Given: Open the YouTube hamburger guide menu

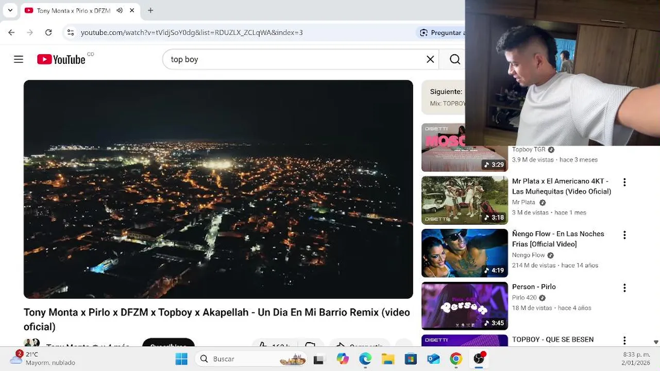Looking at the screenshot, I should click(x=19, y=59).
